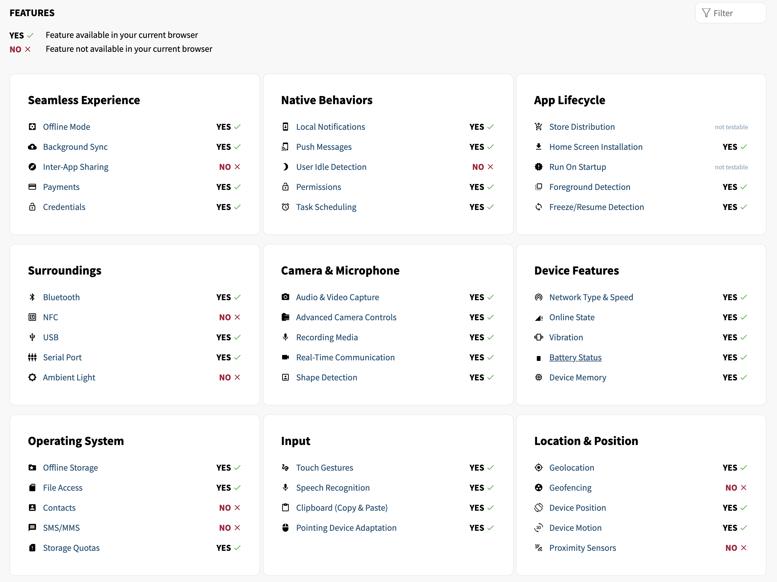
Task: Click the Push Messages cast icon
Action: (x=285, y=147)
